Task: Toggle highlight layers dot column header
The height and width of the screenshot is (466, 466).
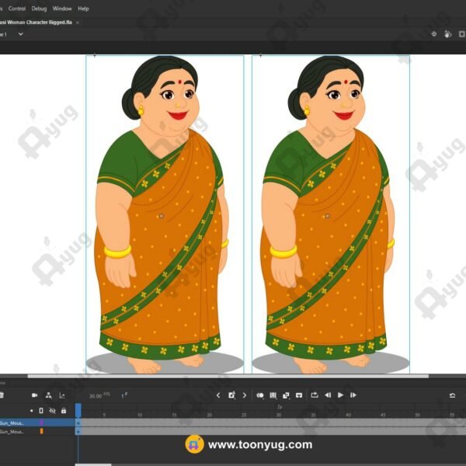Action: 32,411
